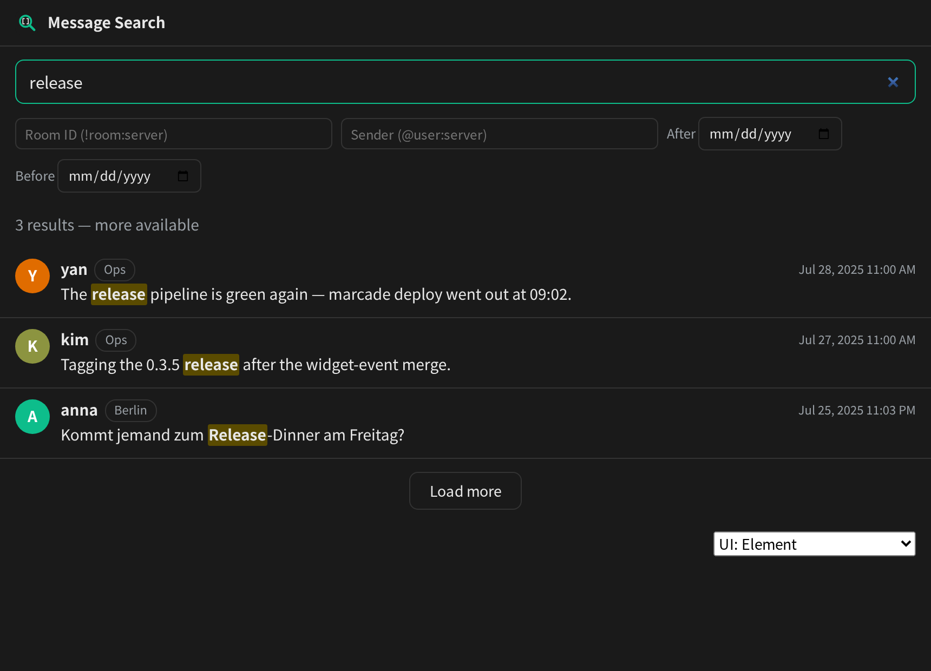Click the '3 results — more available' text
Image resolution: width=931 pixels, height=671 pixels.
pos(107,225)
